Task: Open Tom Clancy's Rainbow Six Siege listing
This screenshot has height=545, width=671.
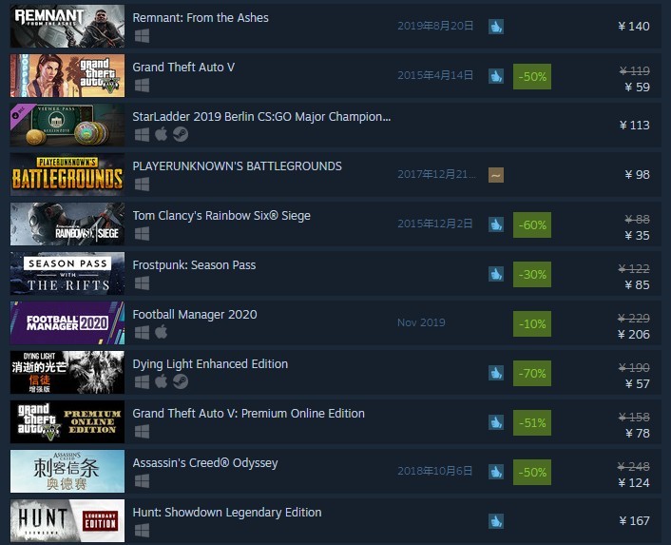Action: (x=221, y=216)
